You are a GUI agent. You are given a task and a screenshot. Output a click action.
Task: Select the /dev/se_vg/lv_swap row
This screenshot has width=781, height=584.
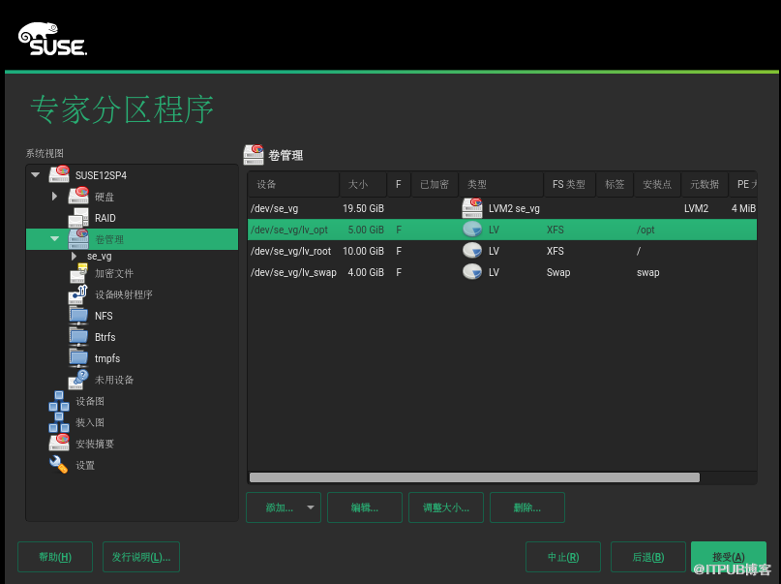coord(502,272)
